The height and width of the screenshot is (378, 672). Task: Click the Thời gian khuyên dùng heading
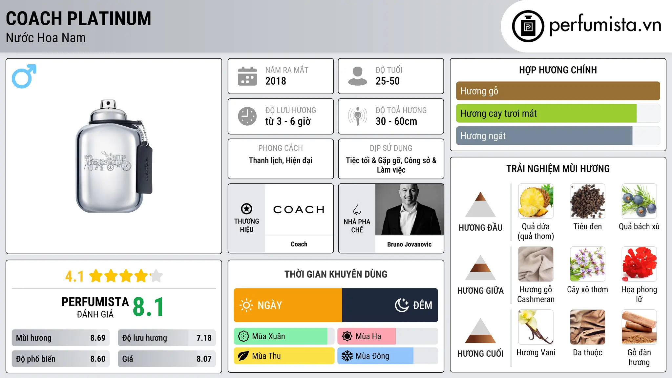pyautogui.click(x=336, y=274)
